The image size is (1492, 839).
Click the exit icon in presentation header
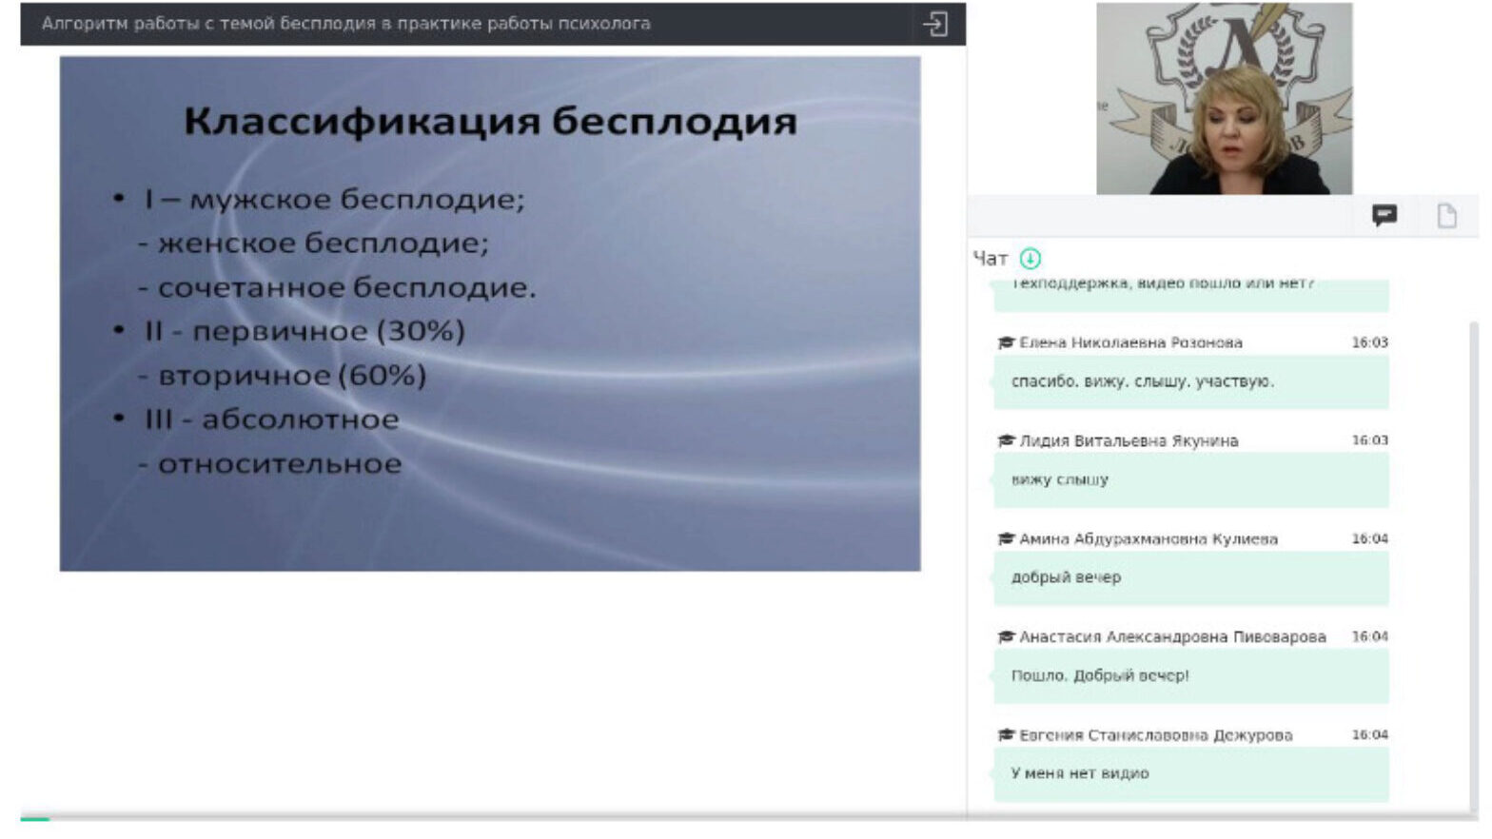(x=934, y=24)
